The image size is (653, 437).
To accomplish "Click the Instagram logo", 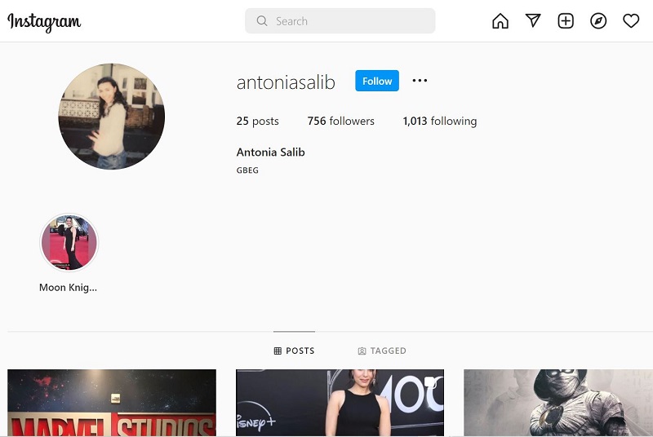I will click(44, 22).
